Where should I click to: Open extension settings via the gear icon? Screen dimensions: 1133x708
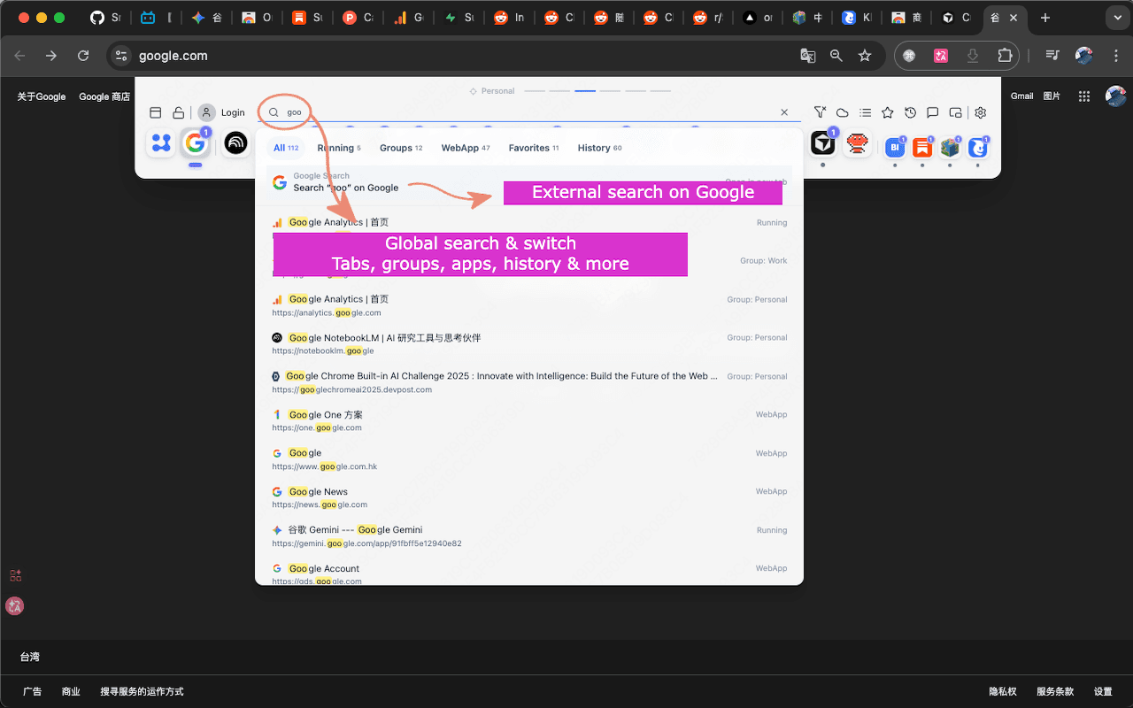(x=980, y=112)
